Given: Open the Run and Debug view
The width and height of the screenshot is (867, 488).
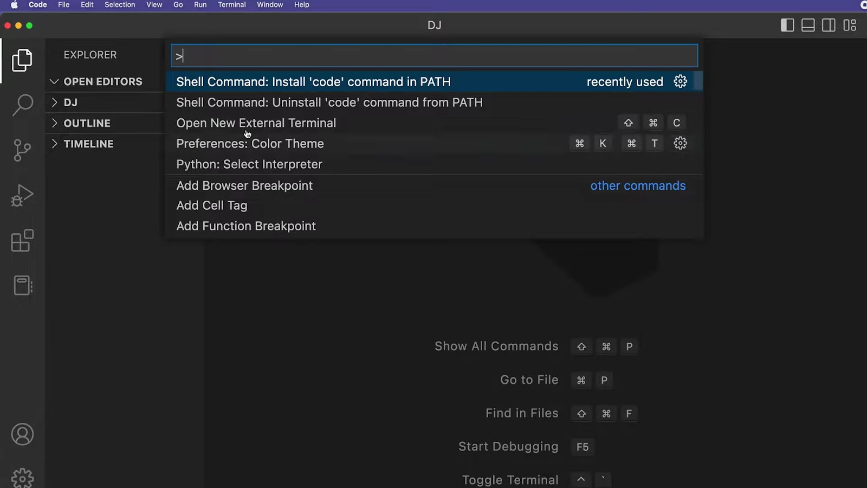Looking at the screenshot, I should (x=22, y=196).
